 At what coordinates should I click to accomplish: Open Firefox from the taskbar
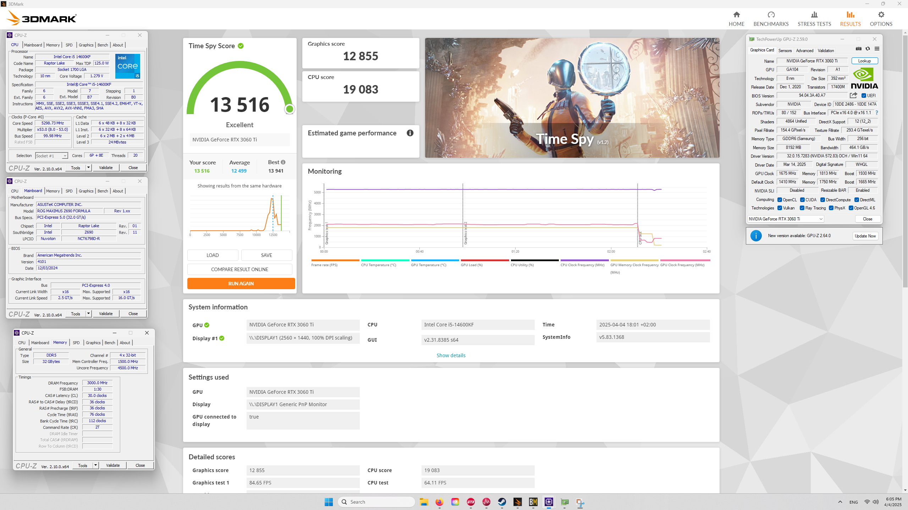439,502
